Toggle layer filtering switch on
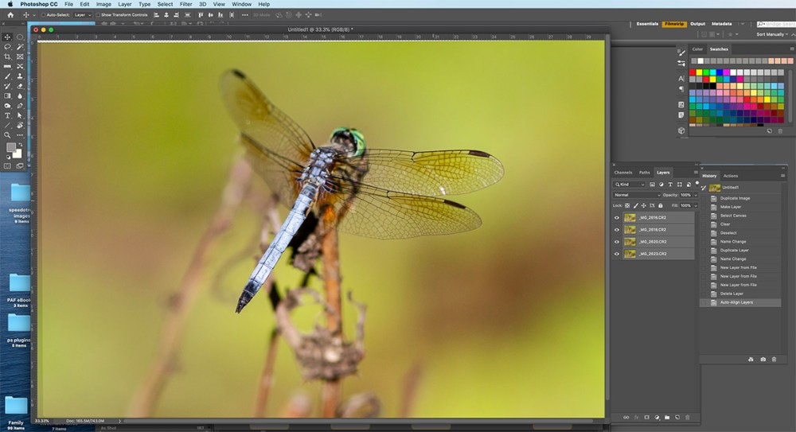This screenshot has height=432, width=796. coord(697,183)
